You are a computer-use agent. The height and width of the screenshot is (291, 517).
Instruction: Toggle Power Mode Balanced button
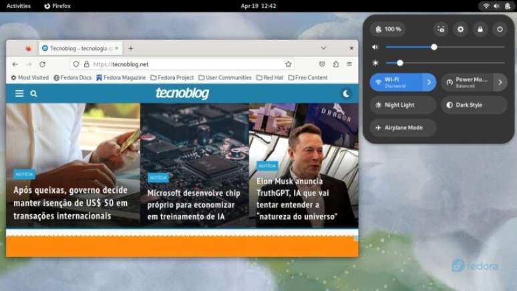point(467,82)
